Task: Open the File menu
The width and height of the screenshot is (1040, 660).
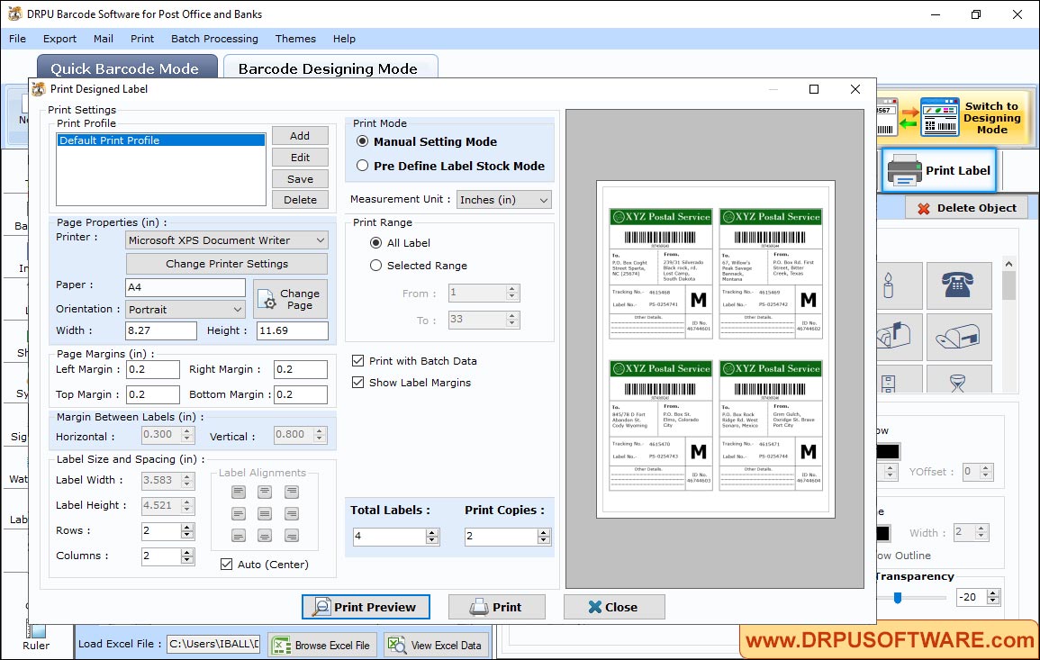Action: pos(18,39)
